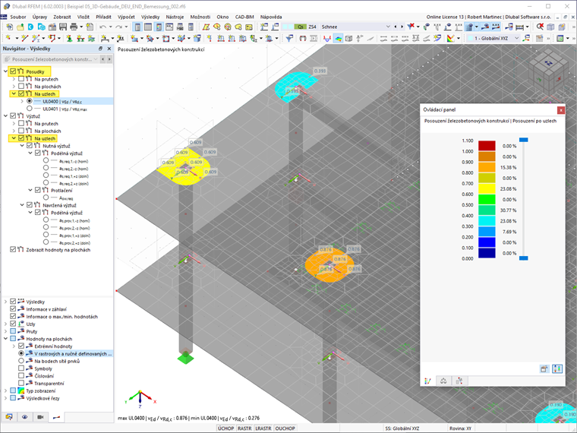
Task: Enable the Transparentní checkbox
Action: (21, 383)
